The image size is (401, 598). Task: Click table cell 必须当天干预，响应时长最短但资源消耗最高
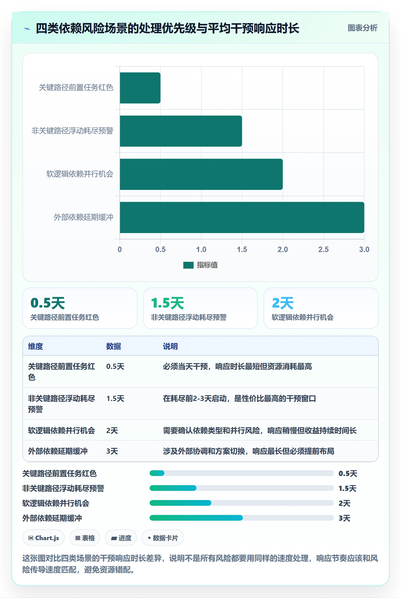[237, 366]
